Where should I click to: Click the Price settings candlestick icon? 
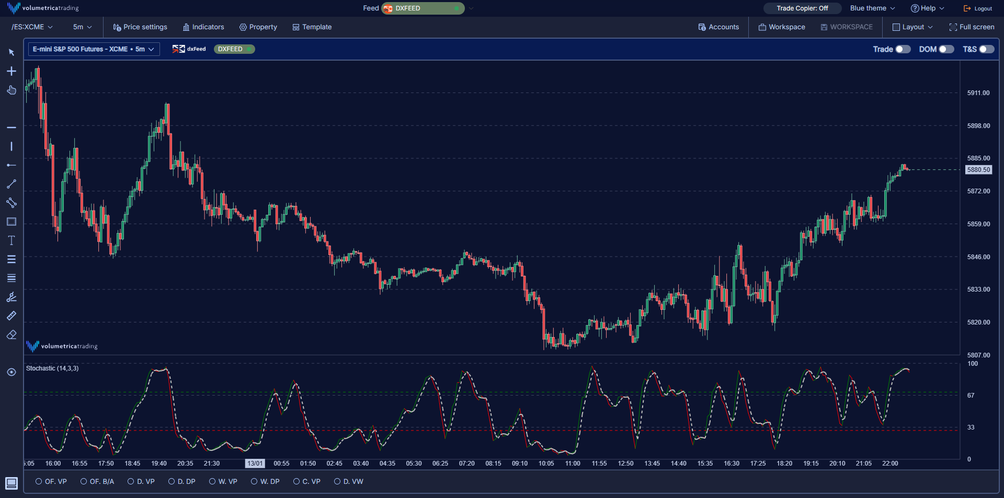click(x=117, y=27)
